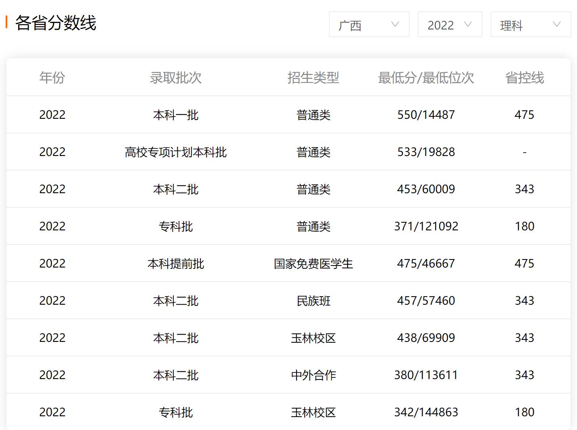
Task: Click the 中外合作 enrollment type cell
Action: point(313,375)
